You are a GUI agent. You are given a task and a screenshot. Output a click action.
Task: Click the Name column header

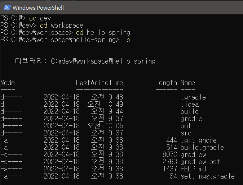pyautogui.click(x=188, y=83)
